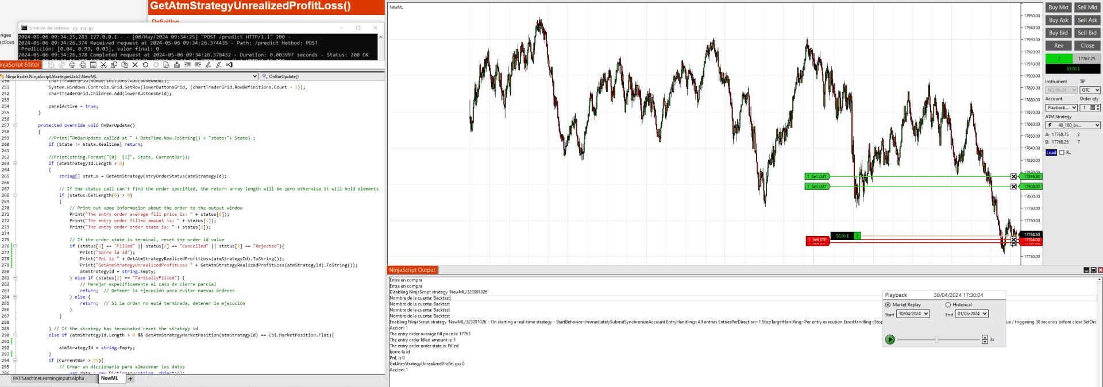Click the Close position button

1087,45
